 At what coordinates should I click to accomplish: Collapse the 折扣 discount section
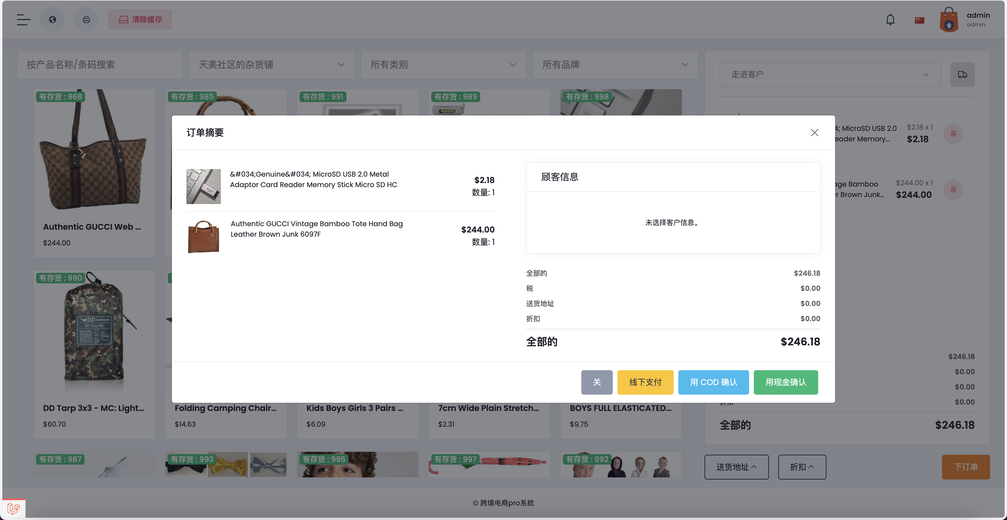pos(802,467)
